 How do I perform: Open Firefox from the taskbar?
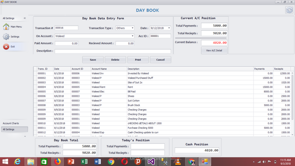(58, 162)
